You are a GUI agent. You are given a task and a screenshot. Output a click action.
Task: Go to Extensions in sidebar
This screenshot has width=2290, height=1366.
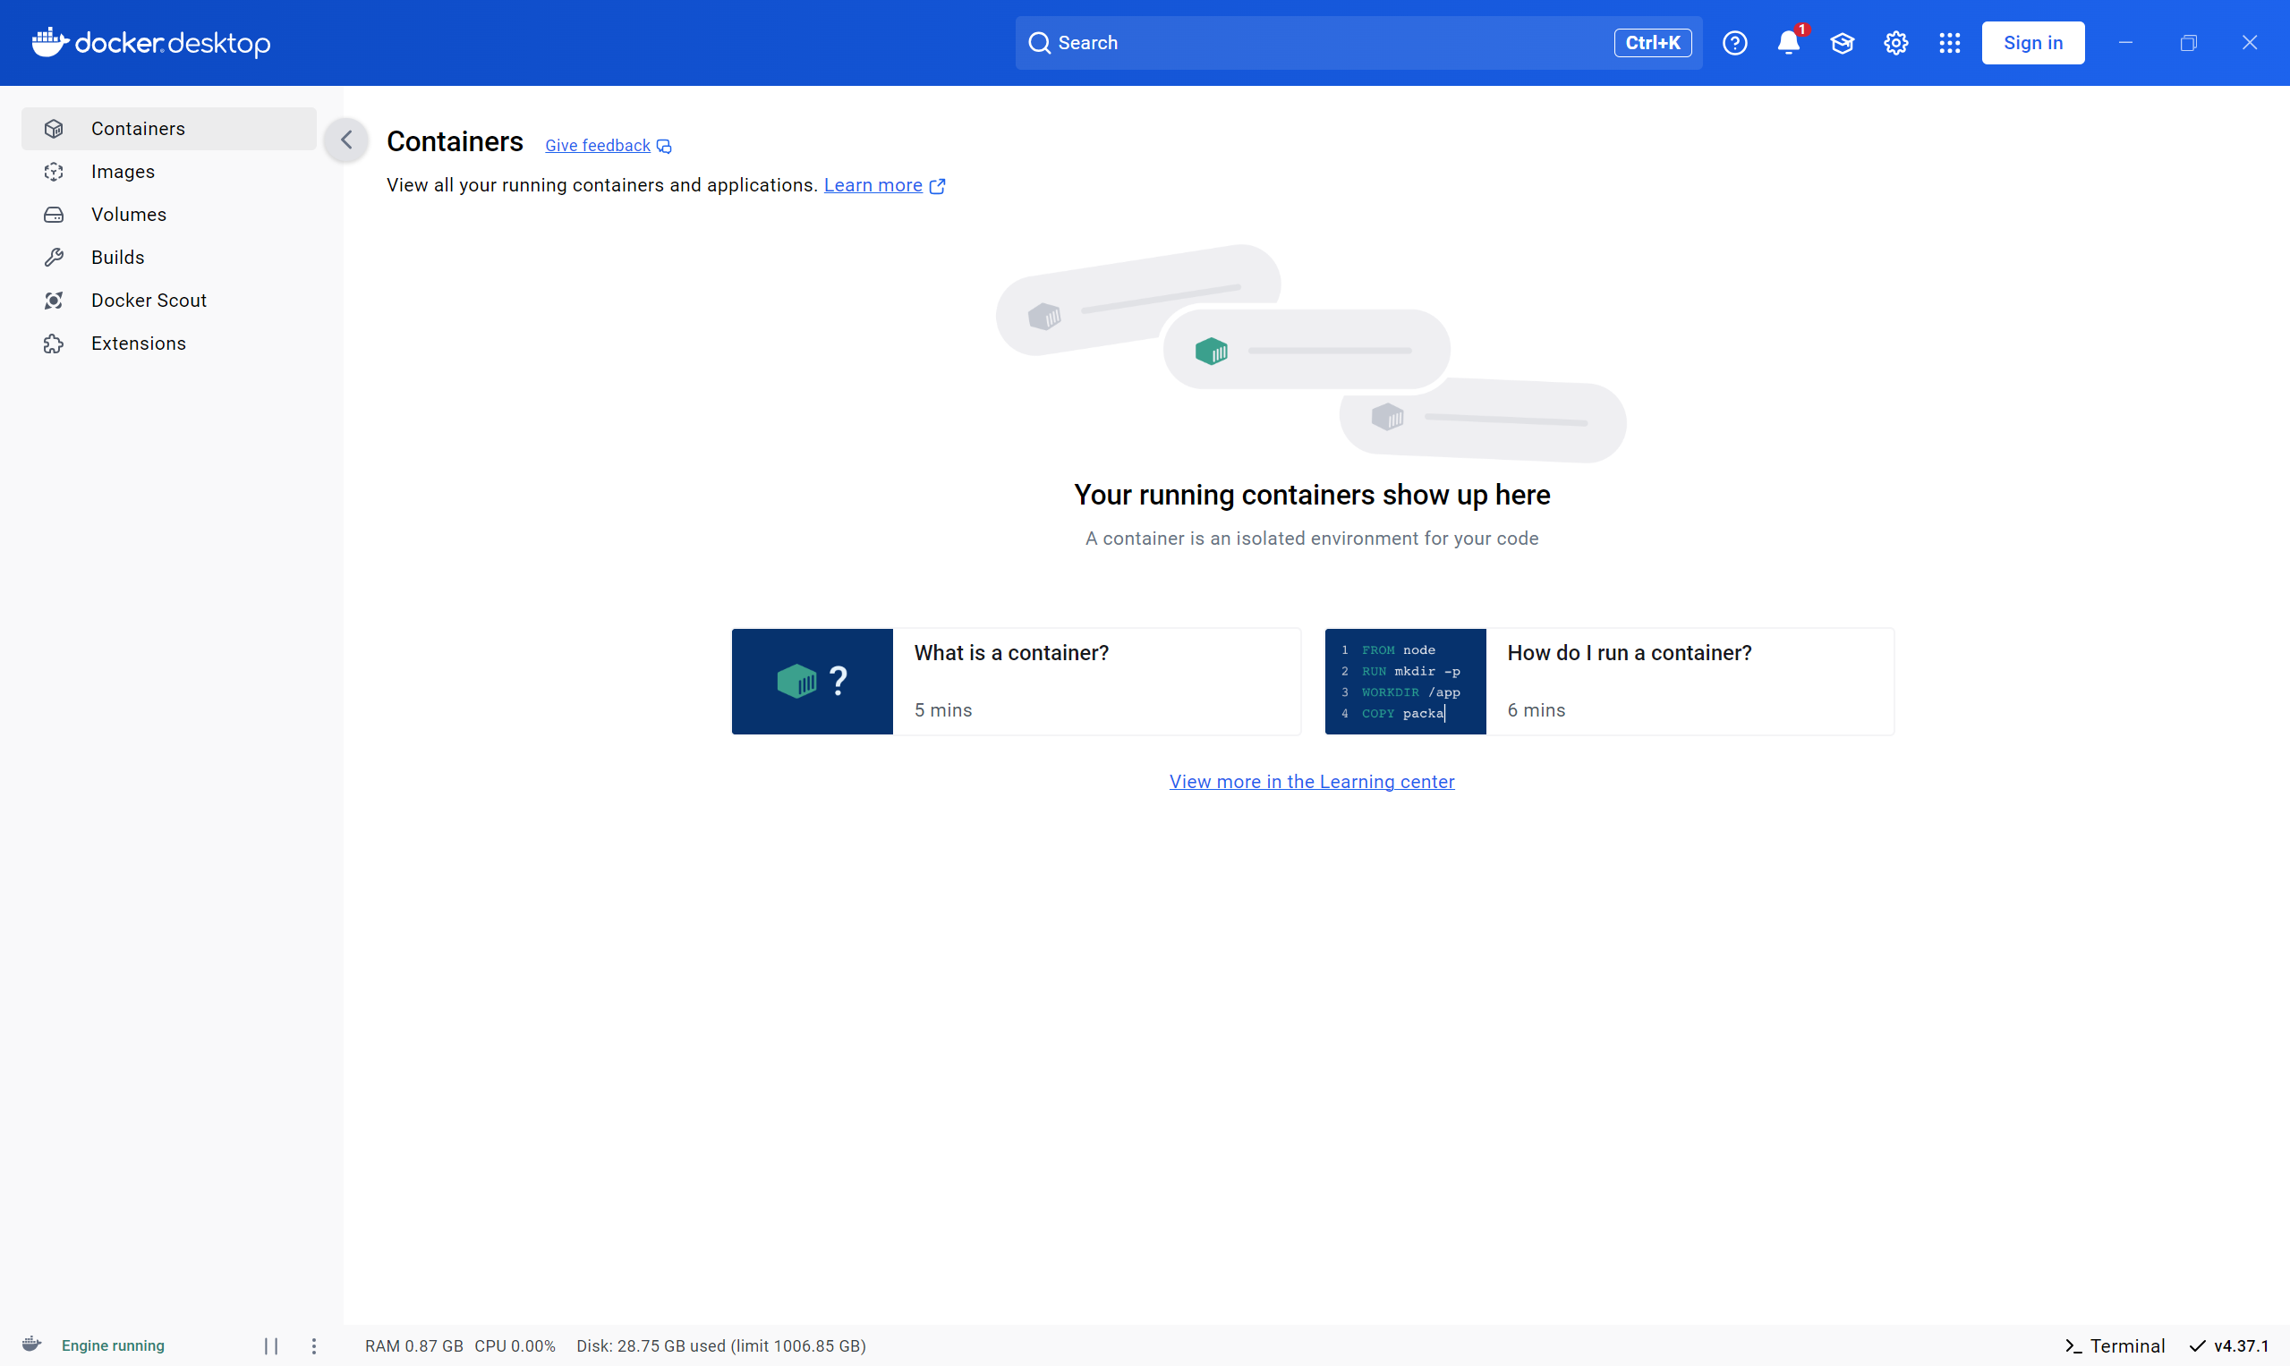pyautogui.click(x=168, y=344)
